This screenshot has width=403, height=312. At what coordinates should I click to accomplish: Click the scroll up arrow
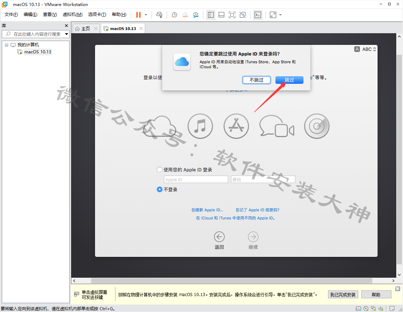[399, 36]
